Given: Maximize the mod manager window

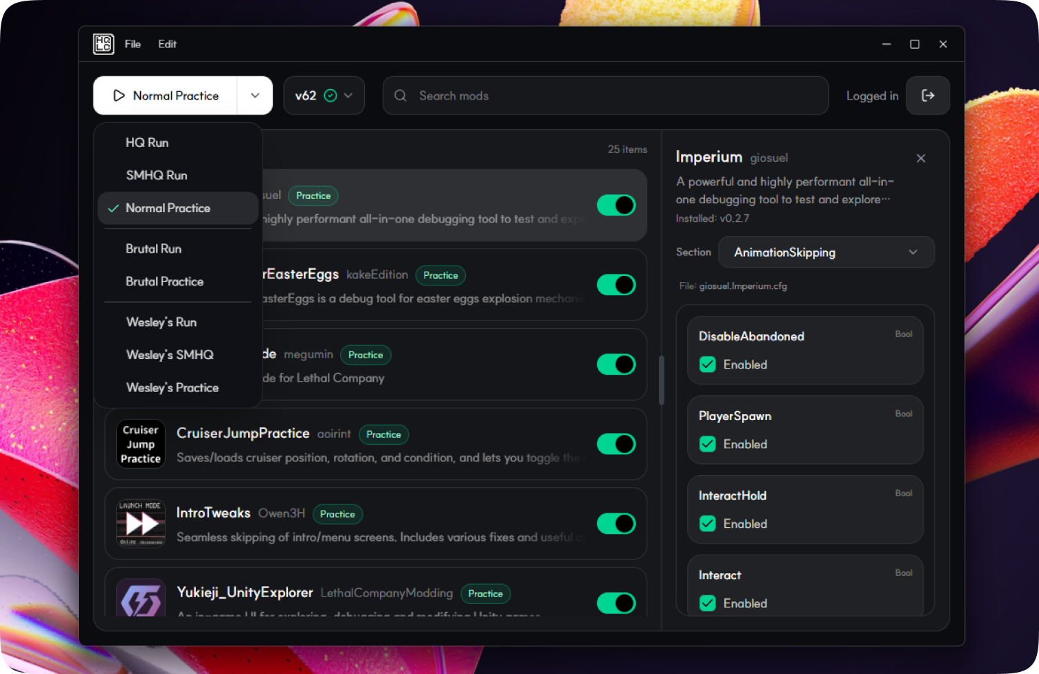Looking at the screenshot, I should tap(915, 44).
